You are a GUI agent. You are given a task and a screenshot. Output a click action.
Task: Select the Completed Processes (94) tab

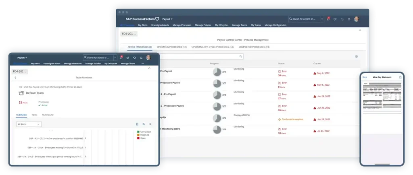pyautogui.click(x=254, y=47)
